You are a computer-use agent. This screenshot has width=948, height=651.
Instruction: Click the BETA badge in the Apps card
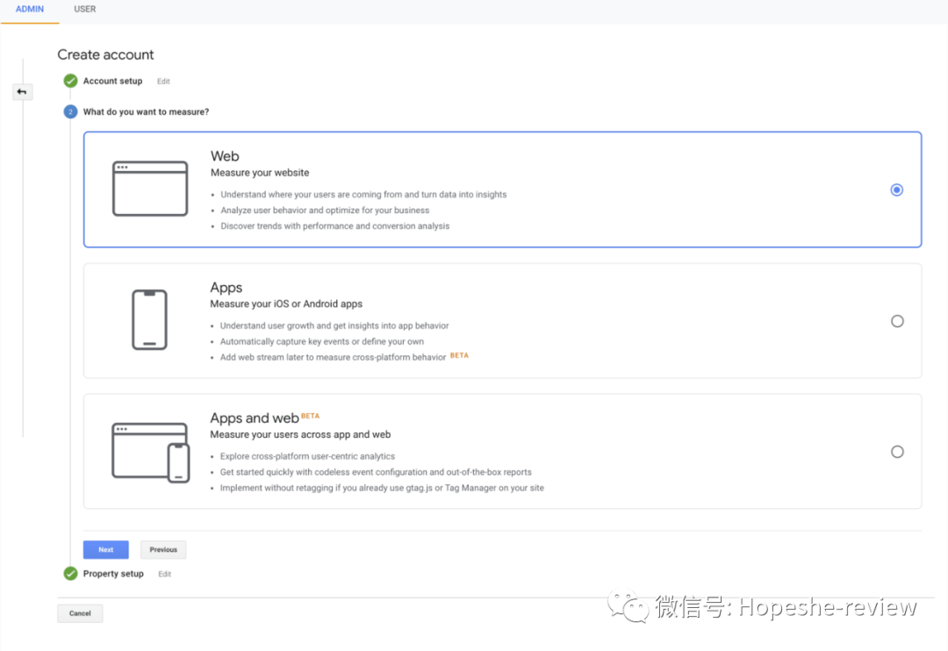click(x=458, y=355)
